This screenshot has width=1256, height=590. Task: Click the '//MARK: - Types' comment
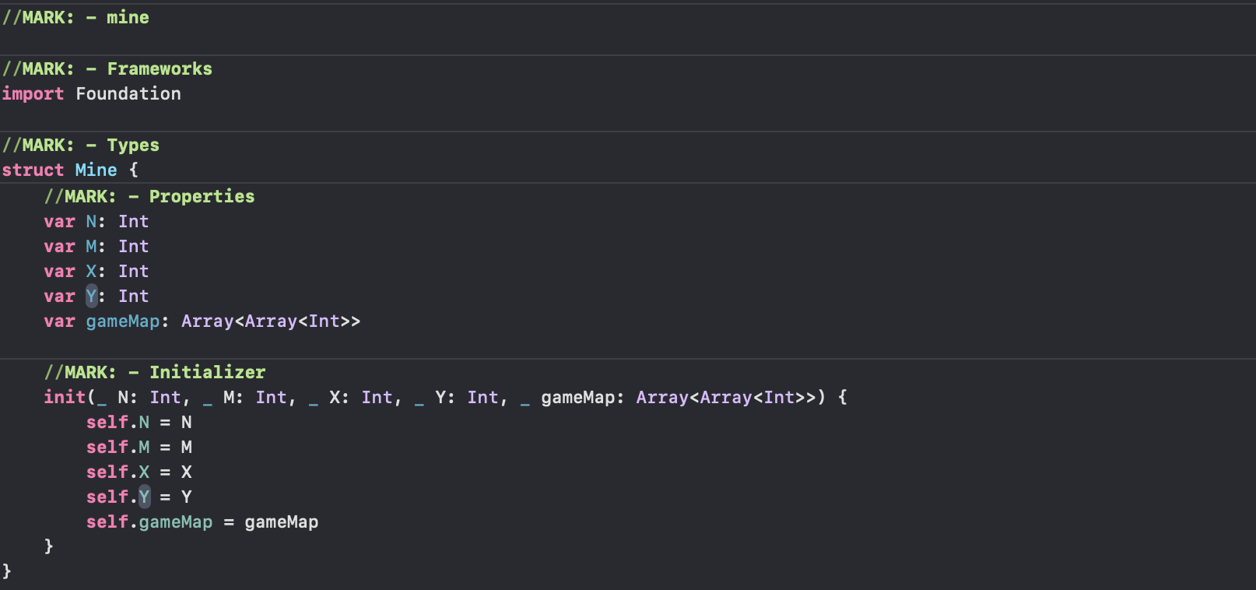click(x=80, y=145)
